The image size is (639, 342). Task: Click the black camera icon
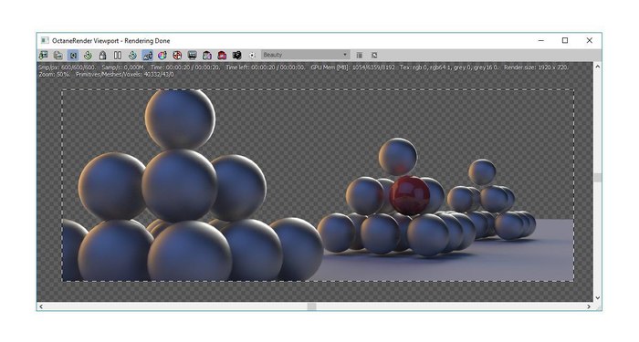[236, 55]
